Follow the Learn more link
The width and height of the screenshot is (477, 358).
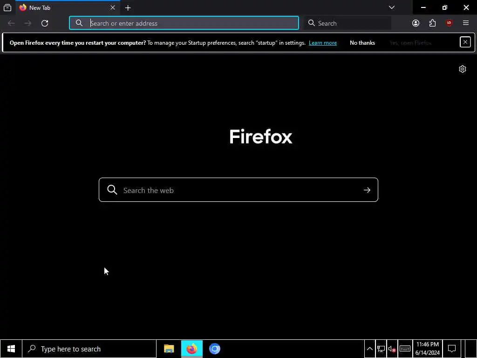323,43
